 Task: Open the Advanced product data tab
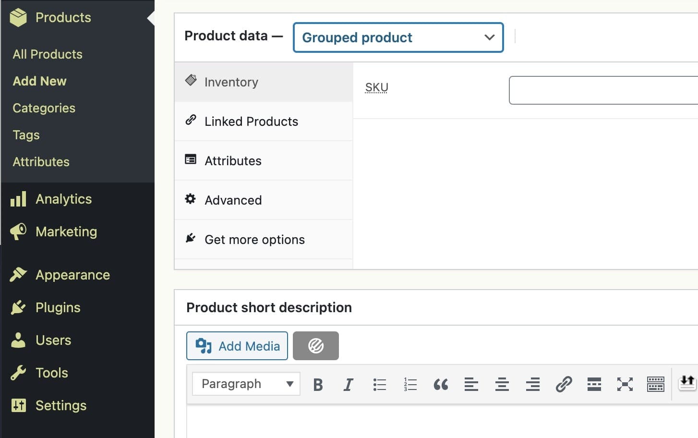click(233, 200)
